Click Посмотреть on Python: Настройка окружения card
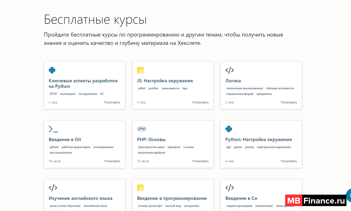 click(289, 161)
